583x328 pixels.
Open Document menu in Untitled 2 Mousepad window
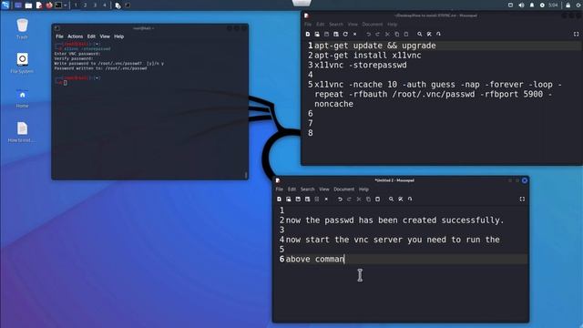pos(344,190)
